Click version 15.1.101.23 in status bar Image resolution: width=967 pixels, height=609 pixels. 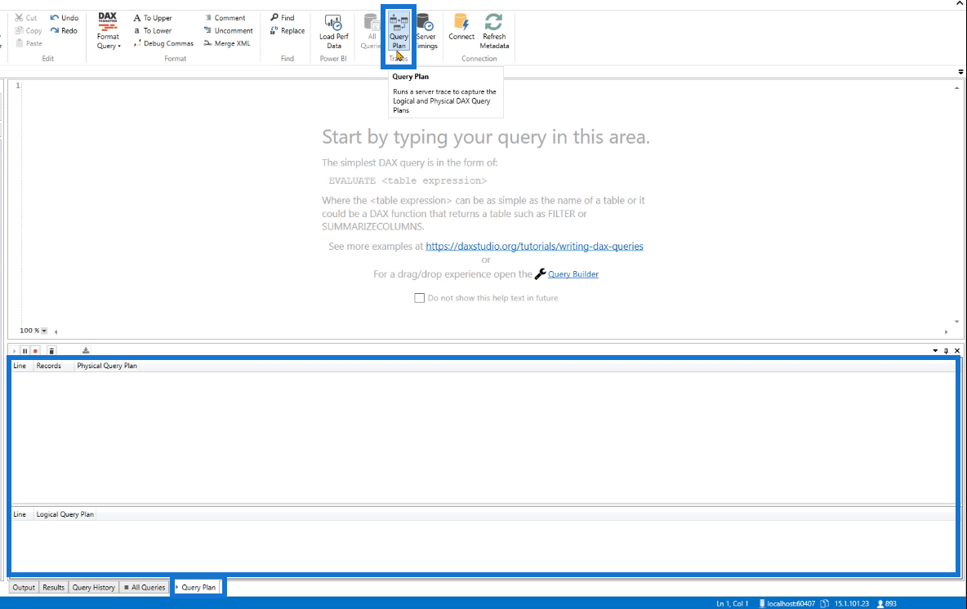(851, 603)
